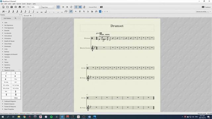Image resolution: width=212 pixels, height=119 pixels.
Task: Click the Drumset score title text
Action: pos(117,26)
